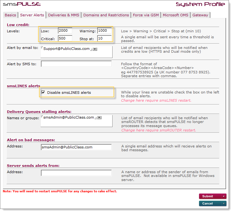Click the System Profile title
The image size is (233, 213).
coord(200,4)
